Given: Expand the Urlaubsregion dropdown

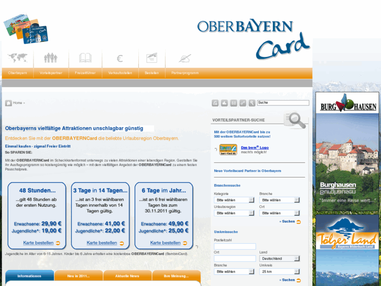Looking at the screenshot, I should coord(234,213).
